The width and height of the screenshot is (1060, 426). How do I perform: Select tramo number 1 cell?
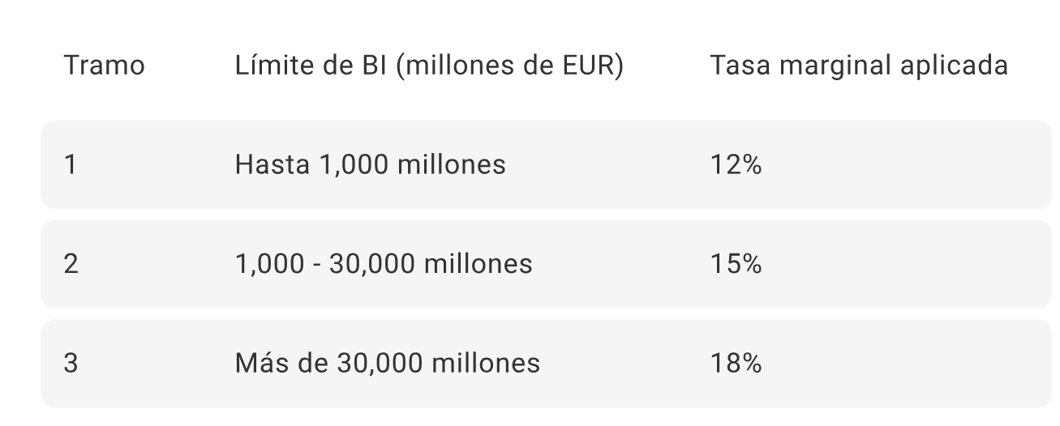[x=71, y=165]
